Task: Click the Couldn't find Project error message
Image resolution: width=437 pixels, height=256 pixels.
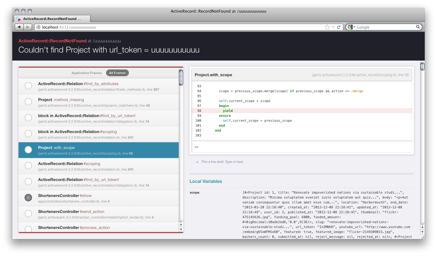Action: [109, 50]
